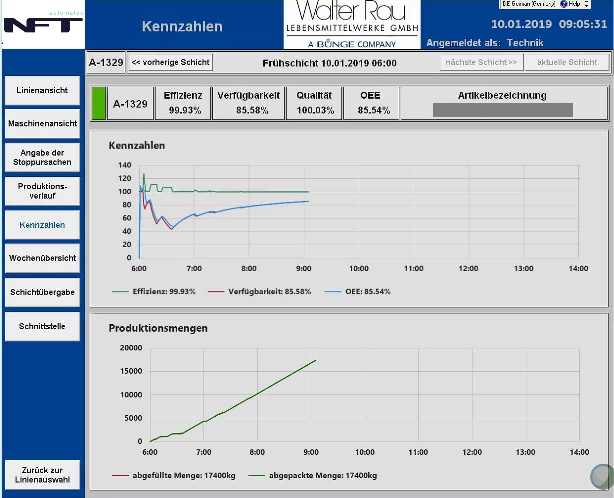
Task: Click Frühschicht 10.01.2019 06:00 label
Action: coord(330,63)
